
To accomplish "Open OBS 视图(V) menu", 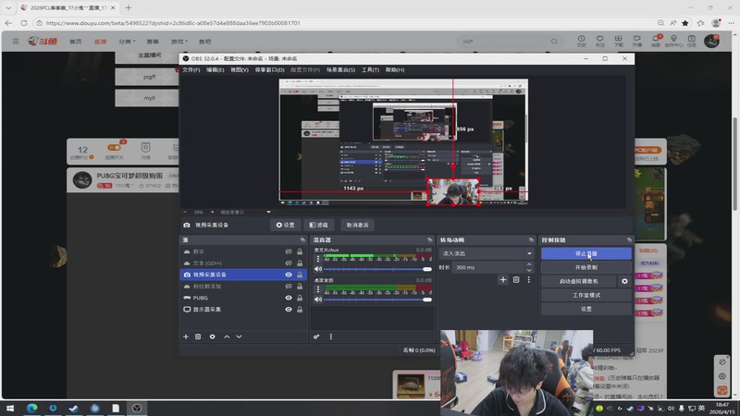I will click(240, 70).
